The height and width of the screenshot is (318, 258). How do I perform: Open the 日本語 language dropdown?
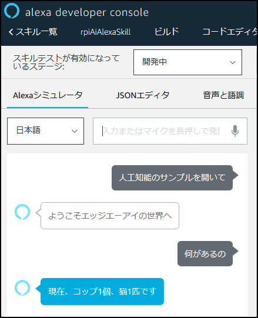[45, 131]
